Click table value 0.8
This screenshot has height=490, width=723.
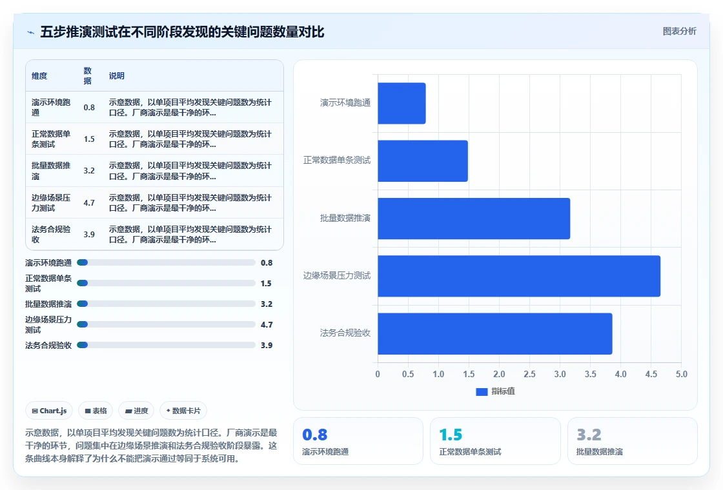click(89, 107)
